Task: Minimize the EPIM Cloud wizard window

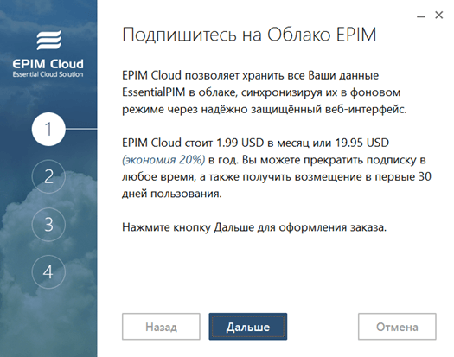Action: [x=420, y=16]
